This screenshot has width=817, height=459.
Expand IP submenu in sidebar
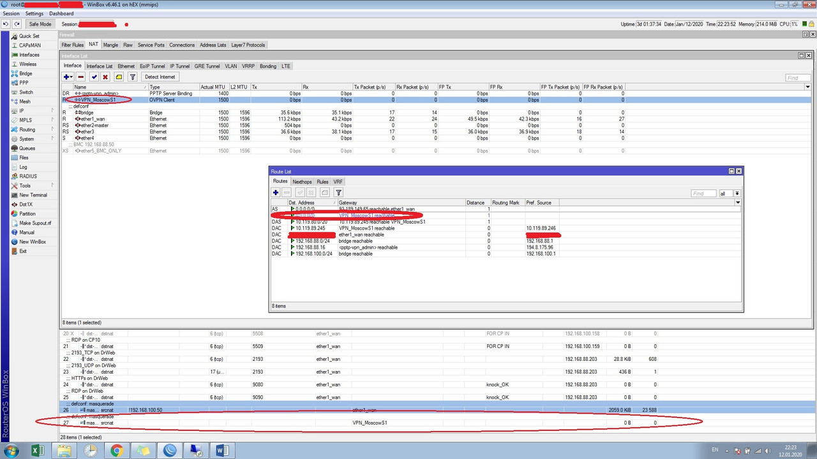52,111
